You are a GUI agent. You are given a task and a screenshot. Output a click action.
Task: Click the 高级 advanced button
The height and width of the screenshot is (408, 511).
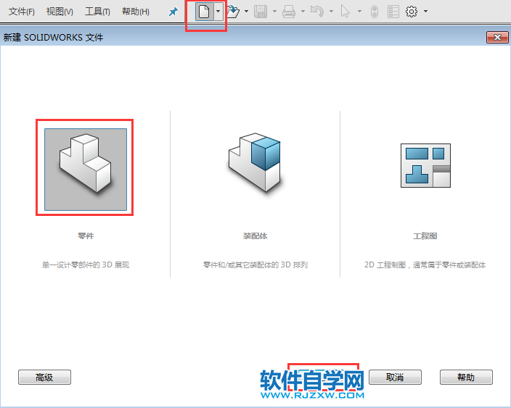[x=45, y=378]
